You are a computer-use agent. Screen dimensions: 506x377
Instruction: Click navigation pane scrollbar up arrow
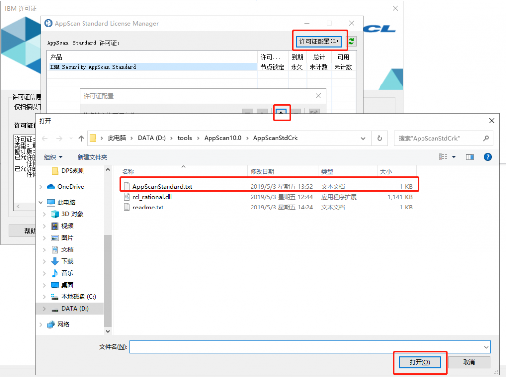[x=108, y=169]
